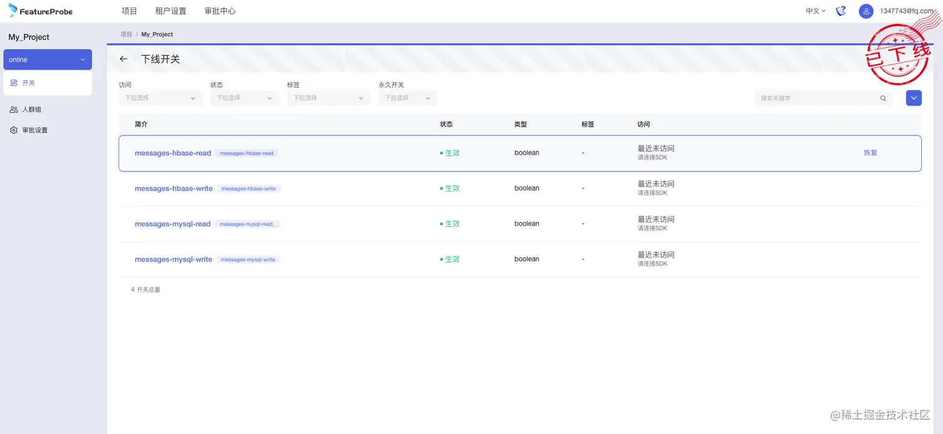Image resolution: width=943 pixels, height=434 pixels.
Task: Expand the blue chevron dropdown button
Action: [914, 98]
